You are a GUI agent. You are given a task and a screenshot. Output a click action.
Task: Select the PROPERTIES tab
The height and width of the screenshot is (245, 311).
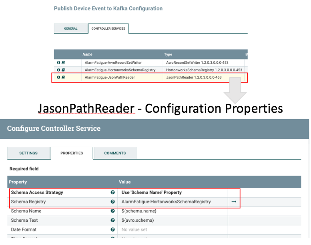(x=72, y=153)
